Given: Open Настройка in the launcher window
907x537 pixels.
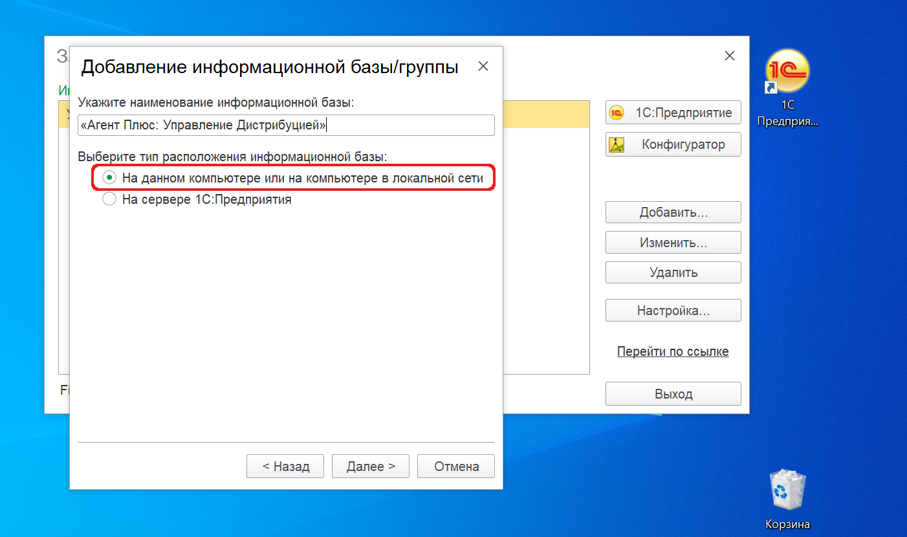Looking at the screenshot, I should 673,311.
